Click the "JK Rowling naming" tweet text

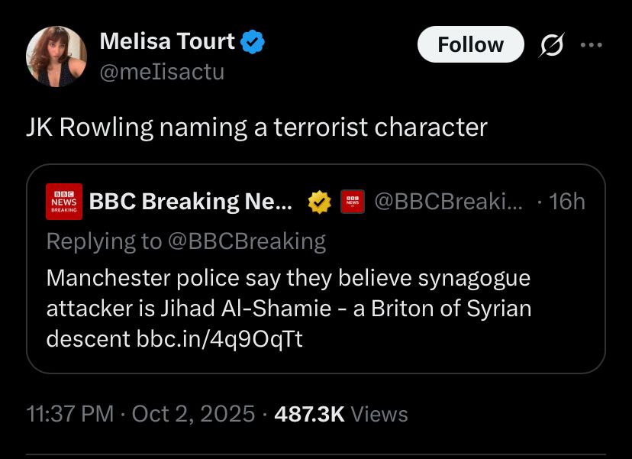click(256, 127)
